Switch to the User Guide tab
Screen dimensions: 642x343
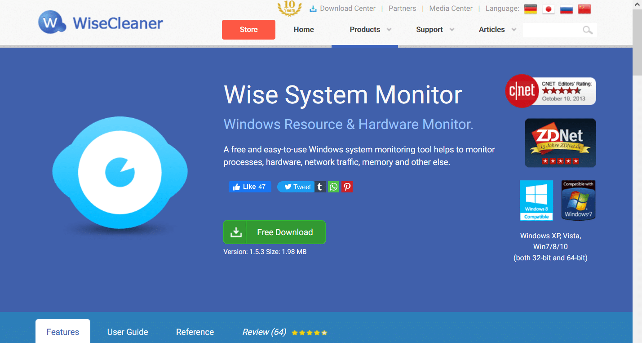(128, 332)
